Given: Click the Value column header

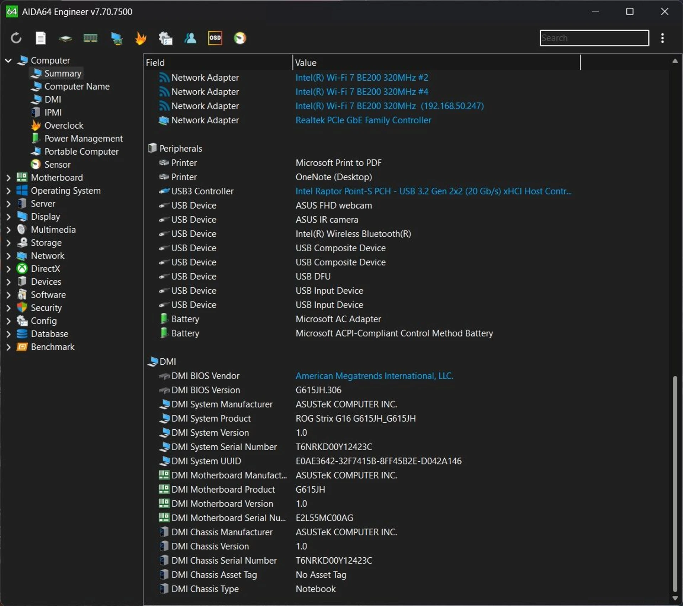Looking at the screenshot, I should (x=436, y=63).
